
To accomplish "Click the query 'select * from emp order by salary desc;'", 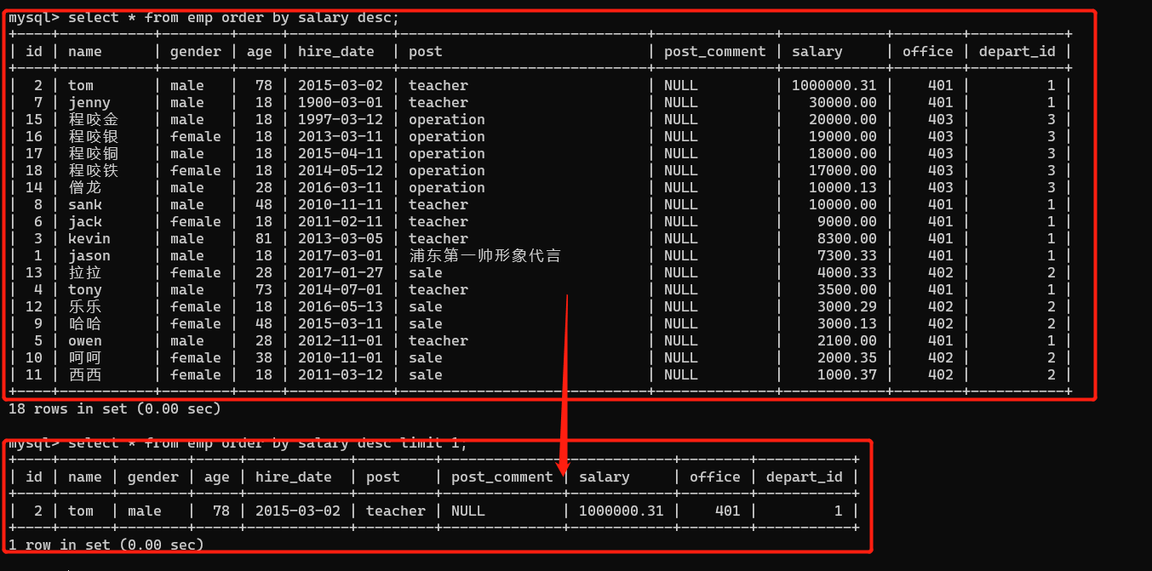I will (233, 17).
